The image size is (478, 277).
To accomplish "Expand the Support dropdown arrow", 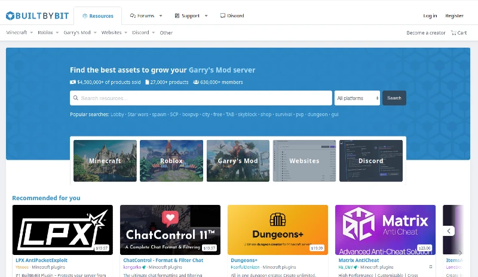I will click(x=206, y=16).
